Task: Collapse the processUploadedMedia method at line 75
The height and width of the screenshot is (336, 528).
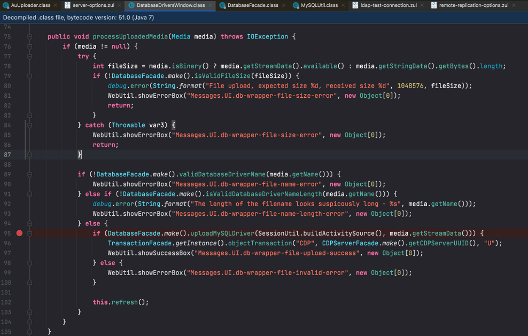Action: 30,37
